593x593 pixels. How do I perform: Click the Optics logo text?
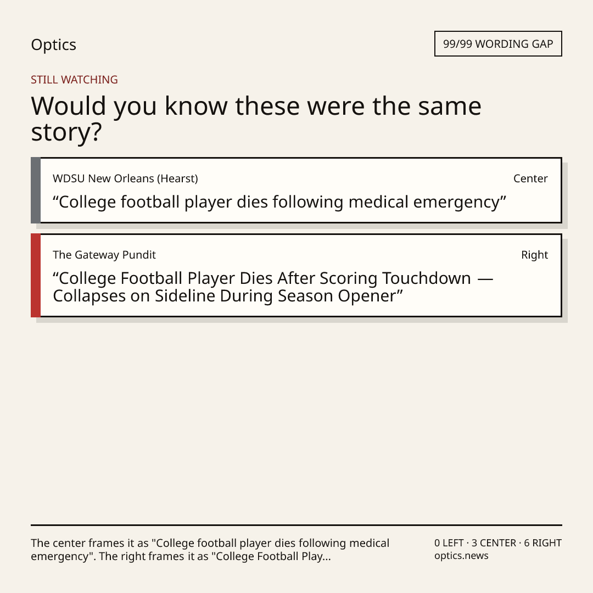tap(53, 45)
